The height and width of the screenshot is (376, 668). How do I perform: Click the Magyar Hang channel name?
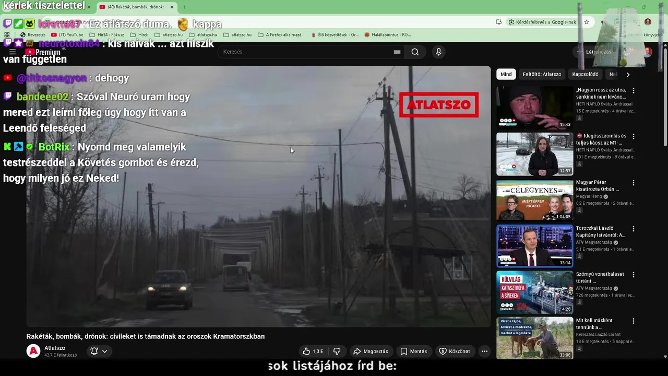[589, 196]
